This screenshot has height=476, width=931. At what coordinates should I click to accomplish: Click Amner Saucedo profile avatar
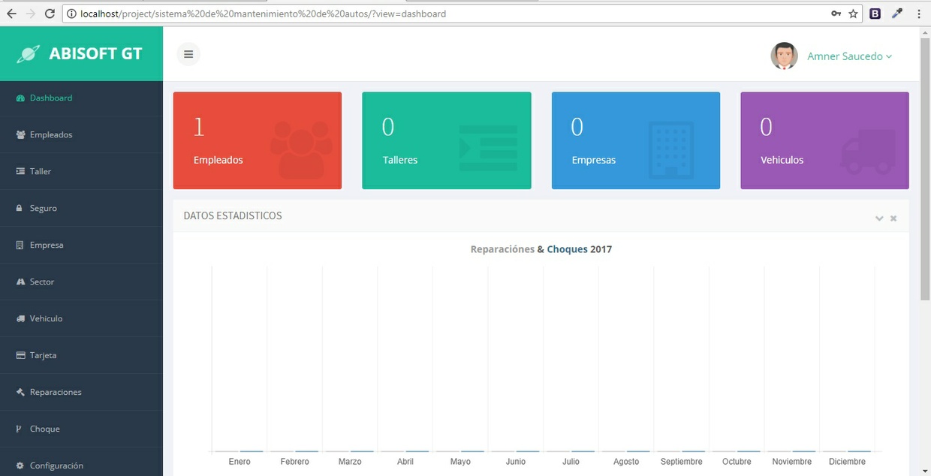pos(784,56)
